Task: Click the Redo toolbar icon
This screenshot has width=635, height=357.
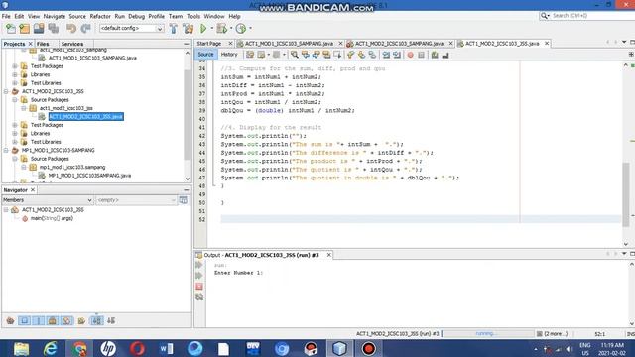Action: pyautogui.click(x=86, y=29)
